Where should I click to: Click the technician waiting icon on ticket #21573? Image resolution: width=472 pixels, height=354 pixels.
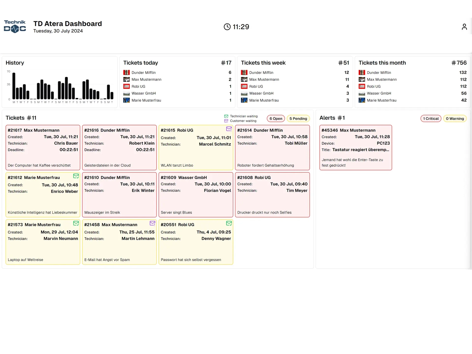pos(76,223)
